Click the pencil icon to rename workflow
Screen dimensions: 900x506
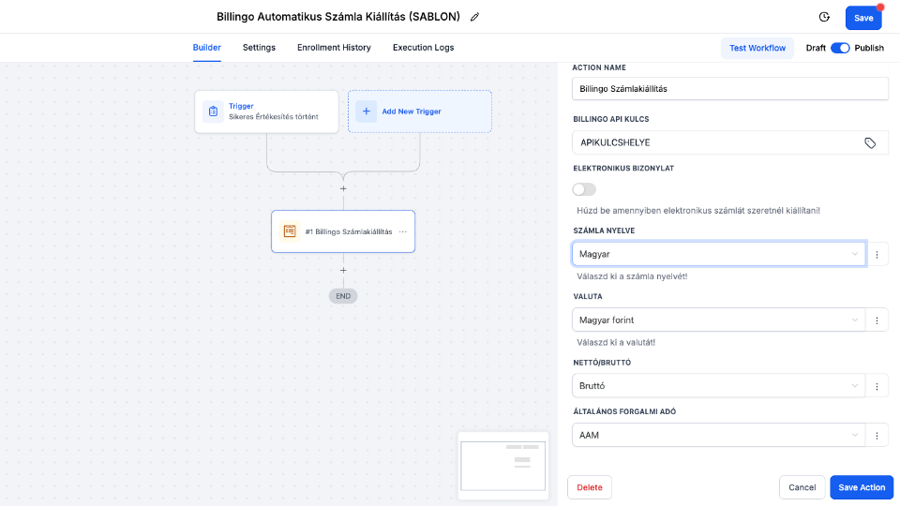pos(474,17)
